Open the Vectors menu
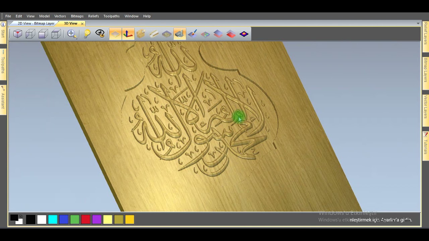Viewport: 429px width, 241px height. pos(60,16)
